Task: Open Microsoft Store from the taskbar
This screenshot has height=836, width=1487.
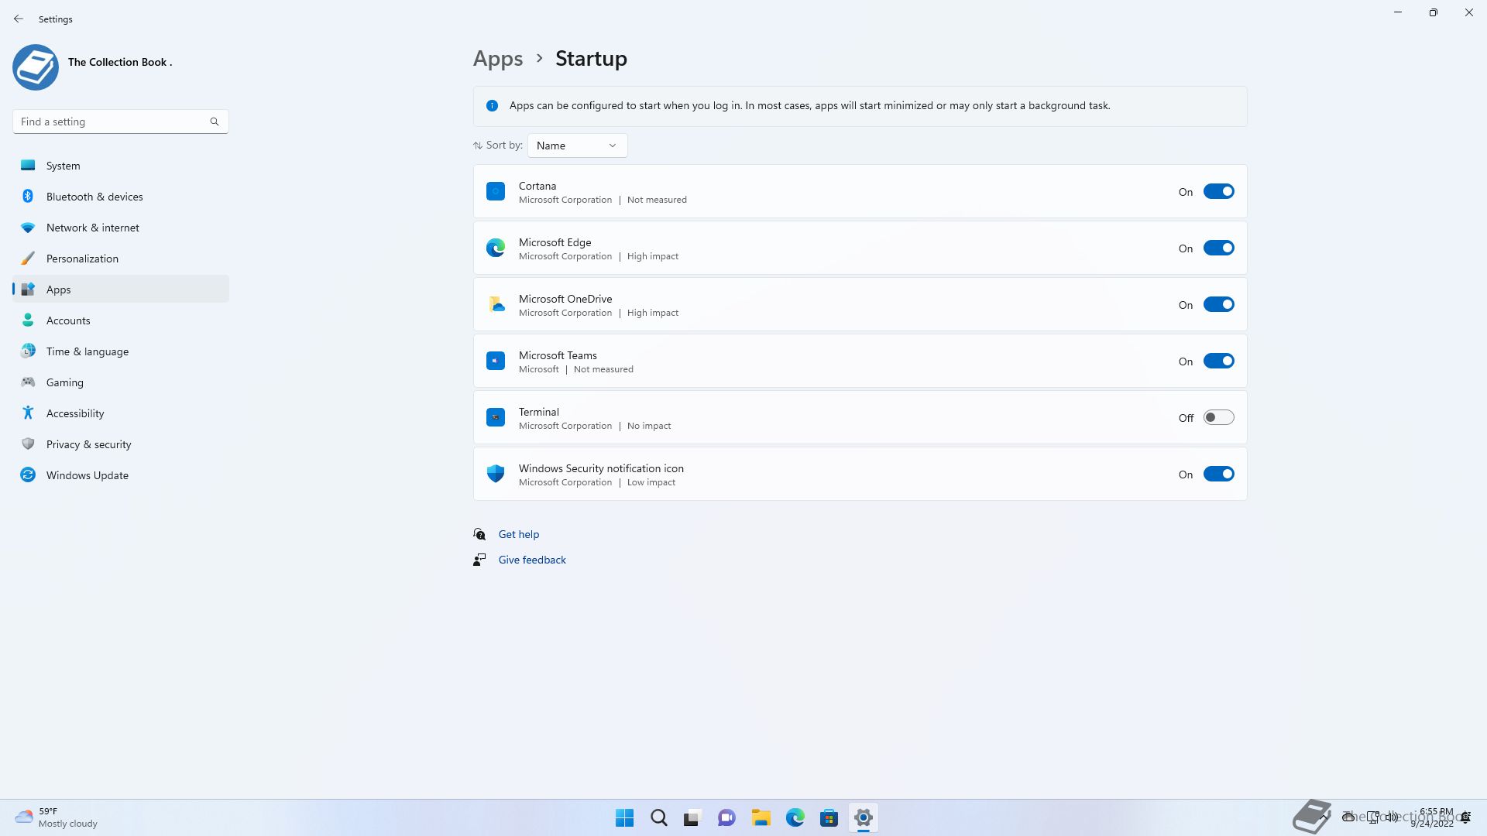Action: [829, 817]
